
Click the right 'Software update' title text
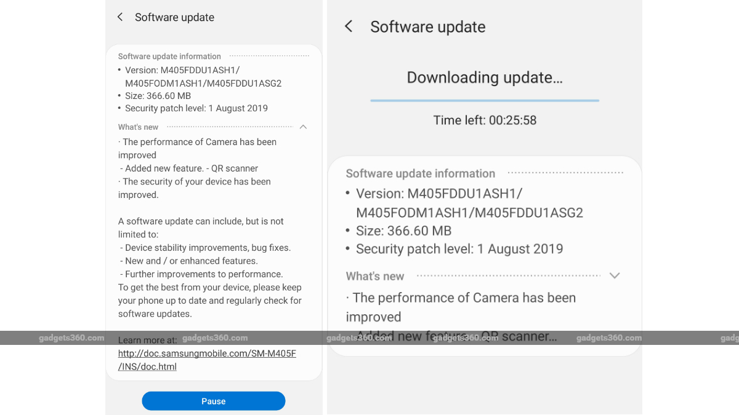428,27
